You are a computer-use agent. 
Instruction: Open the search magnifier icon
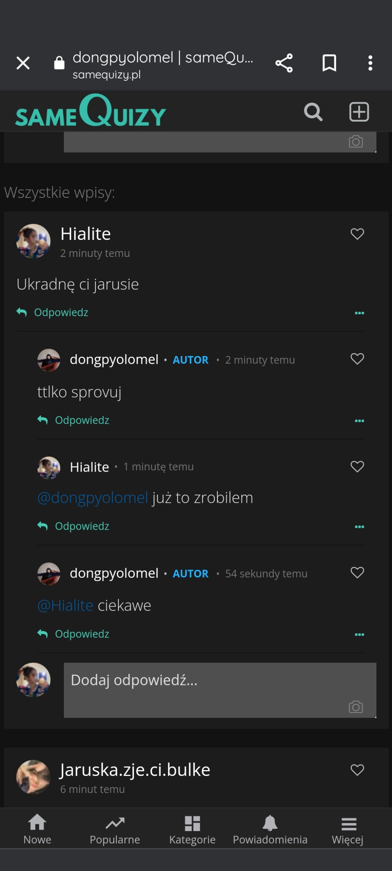point(313,112)
